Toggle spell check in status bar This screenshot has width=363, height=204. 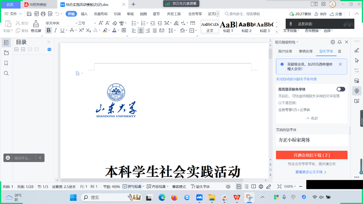coord(132,186)
